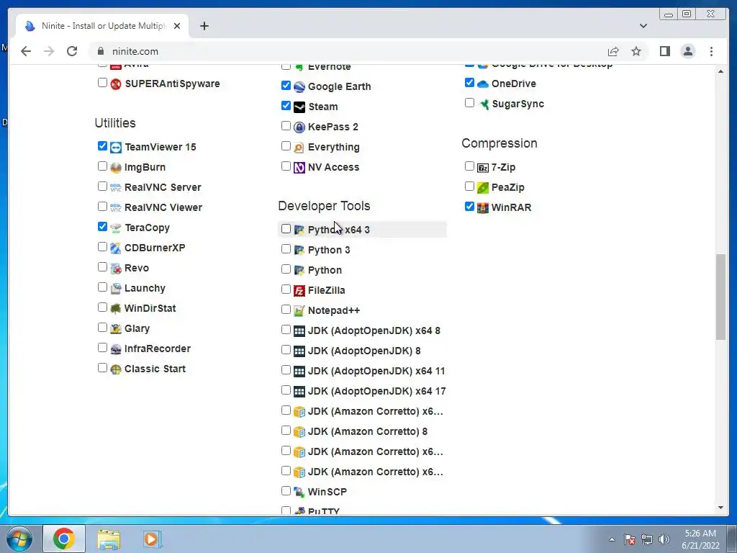Show hidden tray icons arrow
This screenshot has height=553, width=737.
[x=612, y=539]
